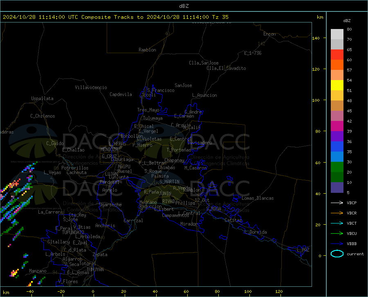Click the Potrerillos map label

[75, 168]
